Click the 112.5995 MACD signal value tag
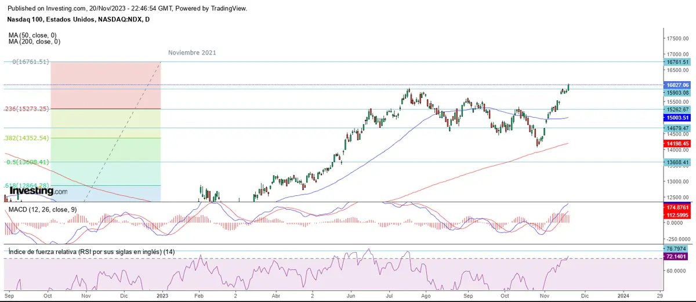Image resolution: width=696 pixels, height=302 pixels. pyautogui.click(x=677, y=213)
